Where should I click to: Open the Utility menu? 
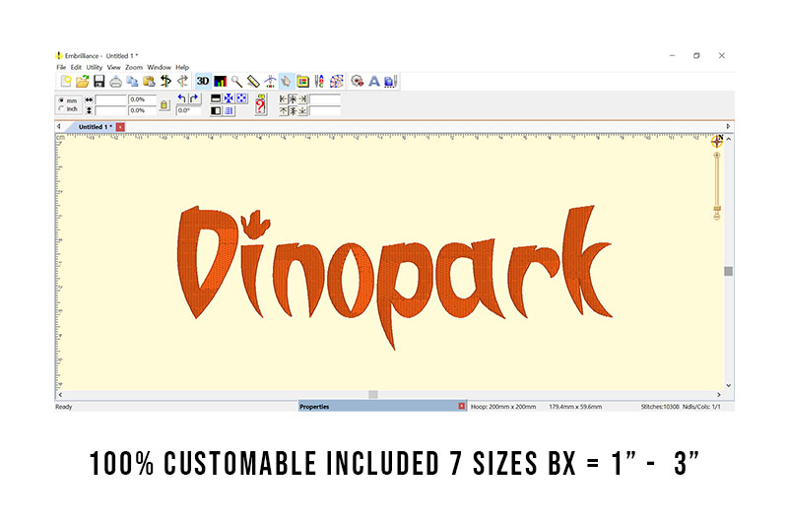coord(94,67)
